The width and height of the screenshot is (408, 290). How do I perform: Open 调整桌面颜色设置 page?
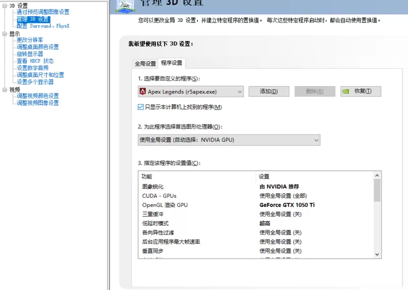coord(38,47)
